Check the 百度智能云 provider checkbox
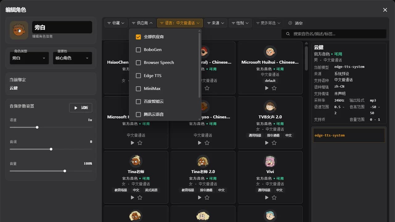Image resolution: width=395 pixels, height=222 pixels. pos(138,101)
